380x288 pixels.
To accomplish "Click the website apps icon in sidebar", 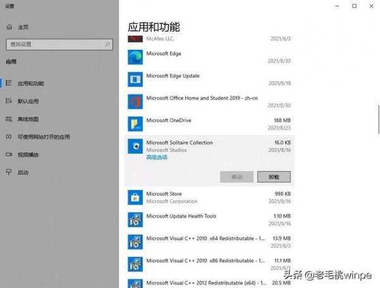I will [9, 137].
